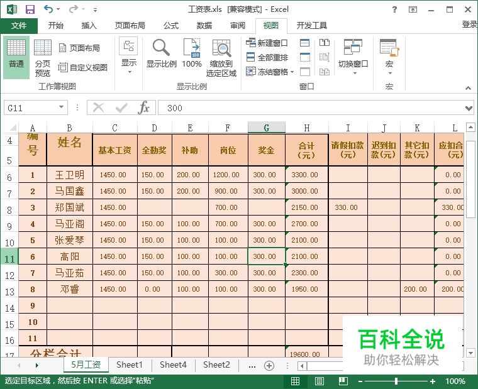Click Arrange All (全部重排)
478x389 pixels.
267,57
